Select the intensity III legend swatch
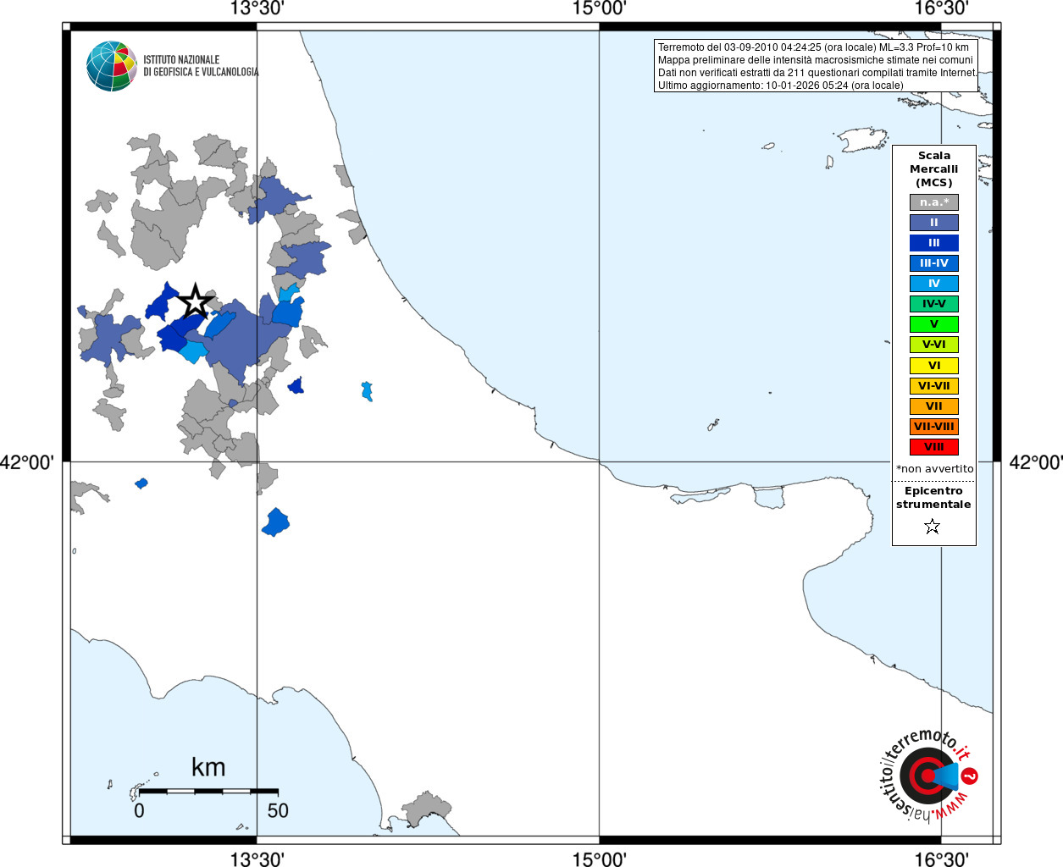 click(933, 243)
